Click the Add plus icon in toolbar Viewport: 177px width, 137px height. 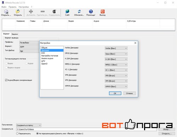[x=31, y=11]
